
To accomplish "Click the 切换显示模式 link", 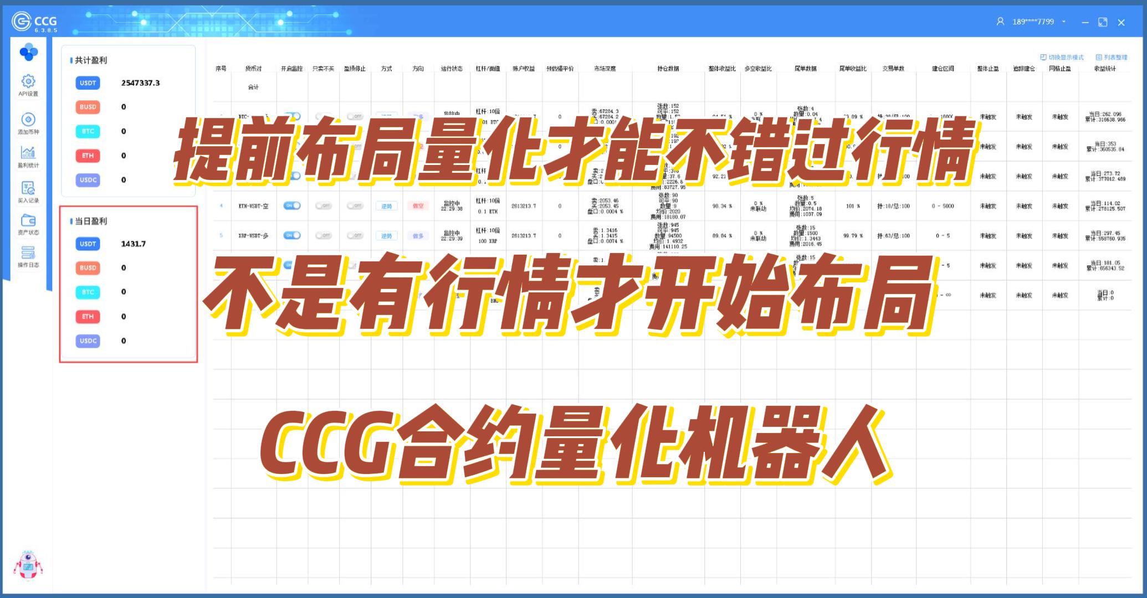I will click(1062, 58).
